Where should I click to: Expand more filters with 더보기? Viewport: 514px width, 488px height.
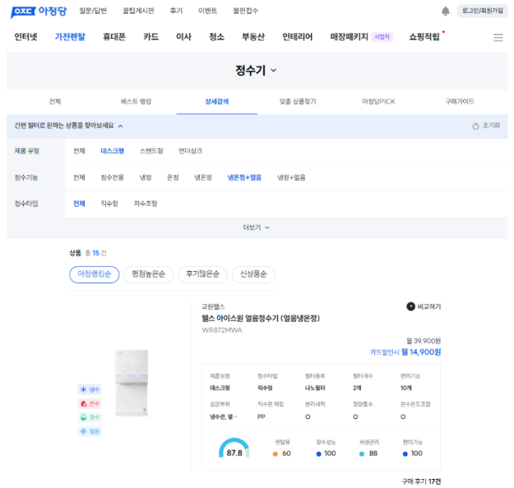pos(257,228)
